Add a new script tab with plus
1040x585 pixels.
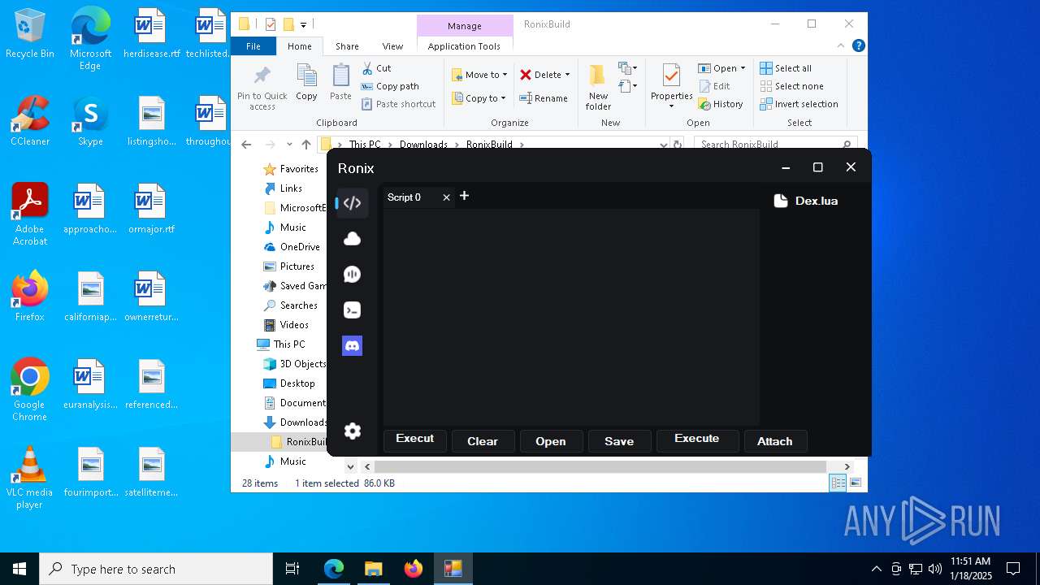pyautogui.click(x=464, y=196)
